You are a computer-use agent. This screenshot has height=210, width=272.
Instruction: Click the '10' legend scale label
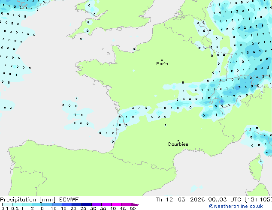click(x=54, y=208)
